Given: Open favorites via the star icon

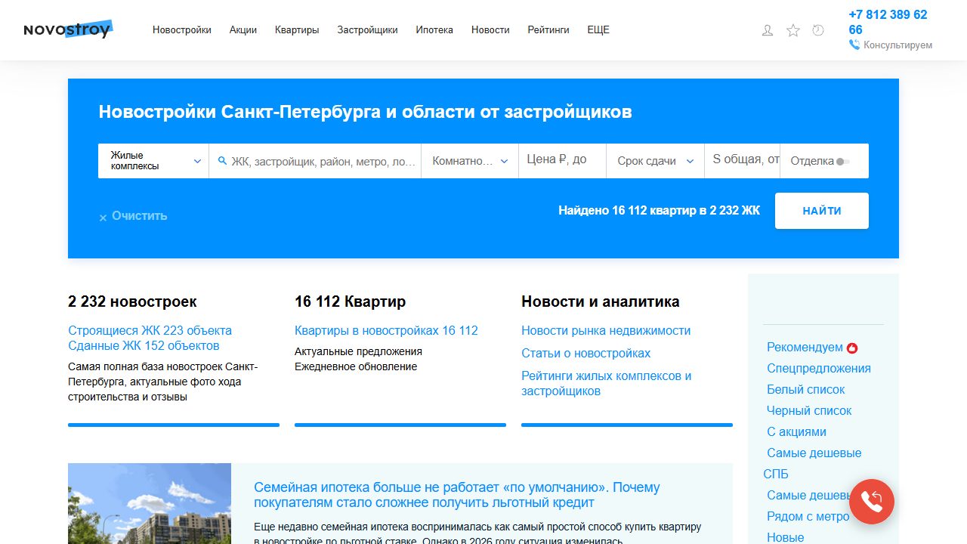Looking at the screenshot, I should click(x=793, y=30).
